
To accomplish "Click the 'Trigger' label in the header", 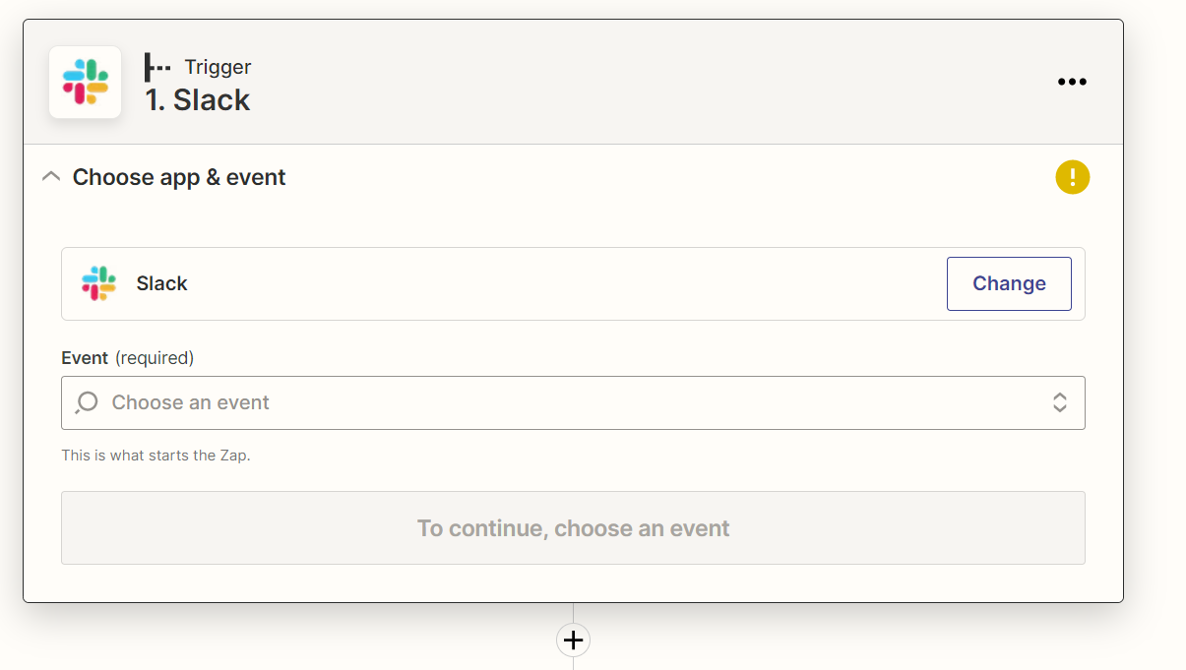I will (x=218, y=67).
